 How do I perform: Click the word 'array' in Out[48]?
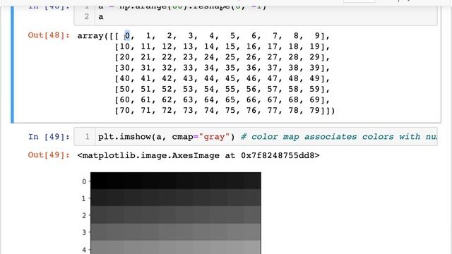[90, 36]
